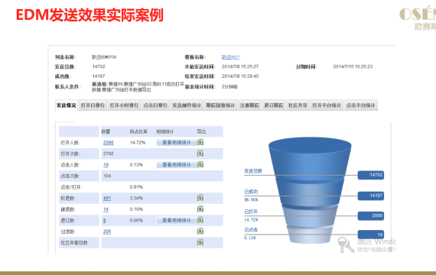
Task: Click 查看地域统计 button in 打开人数 row
Action: click(x=176, y=143)
